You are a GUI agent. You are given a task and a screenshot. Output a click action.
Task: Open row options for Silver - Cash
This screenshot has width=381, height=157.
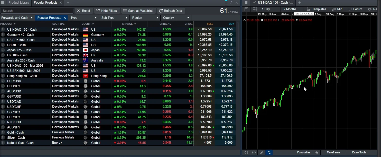3,137
